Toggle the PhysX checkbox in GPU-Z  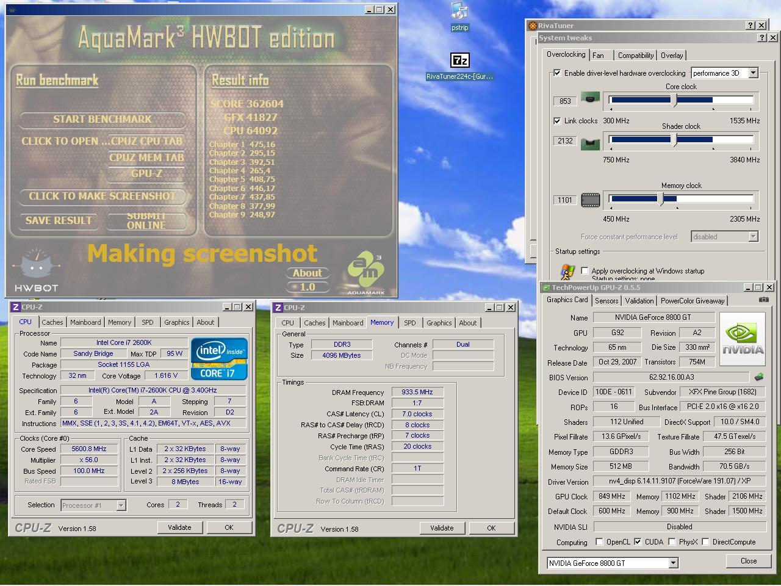672,542
